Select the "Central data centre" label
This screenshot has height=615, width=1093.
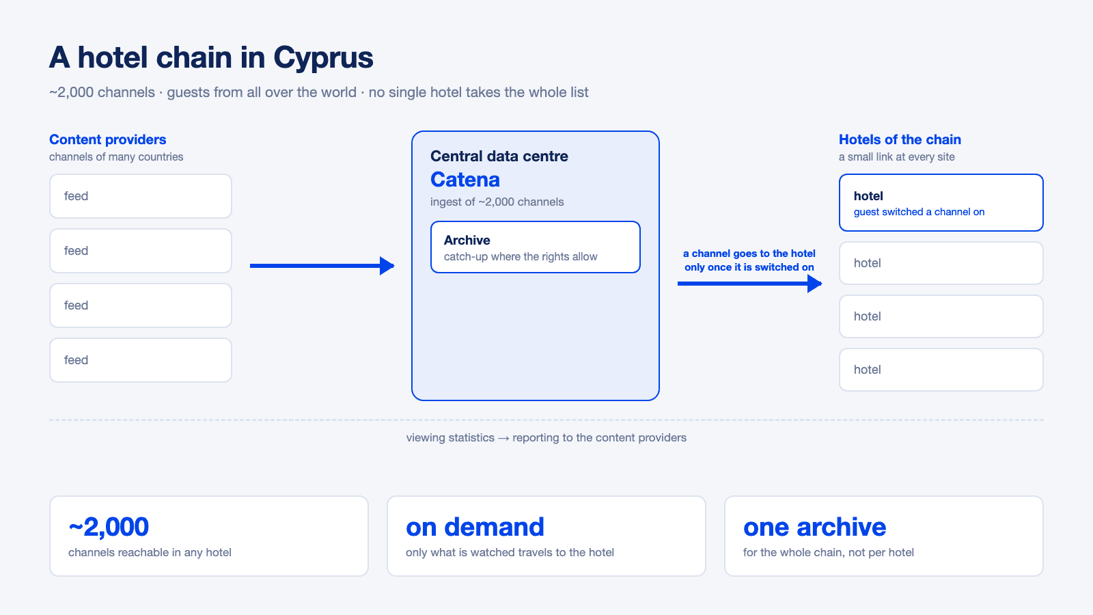point(499,156)
